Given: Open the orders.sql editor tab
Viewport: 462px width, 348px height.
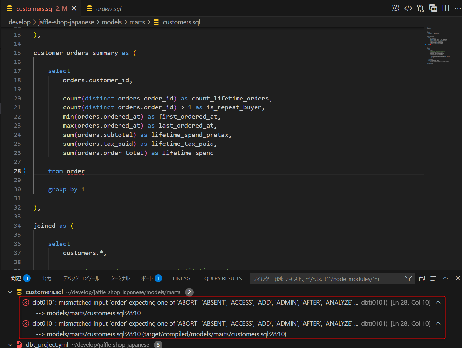Looking at the screenshot, I should [x=109, y=9].
